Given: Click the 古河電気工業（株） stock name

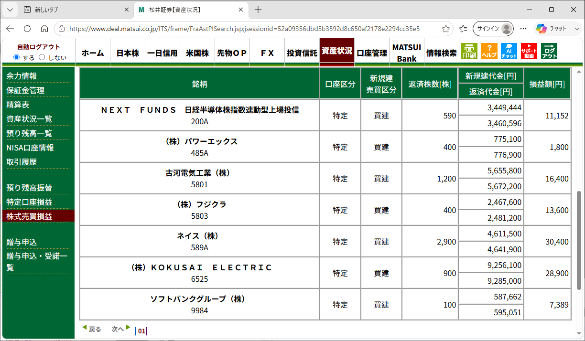Looking at the screenshot, I should (x=199, y=173).
